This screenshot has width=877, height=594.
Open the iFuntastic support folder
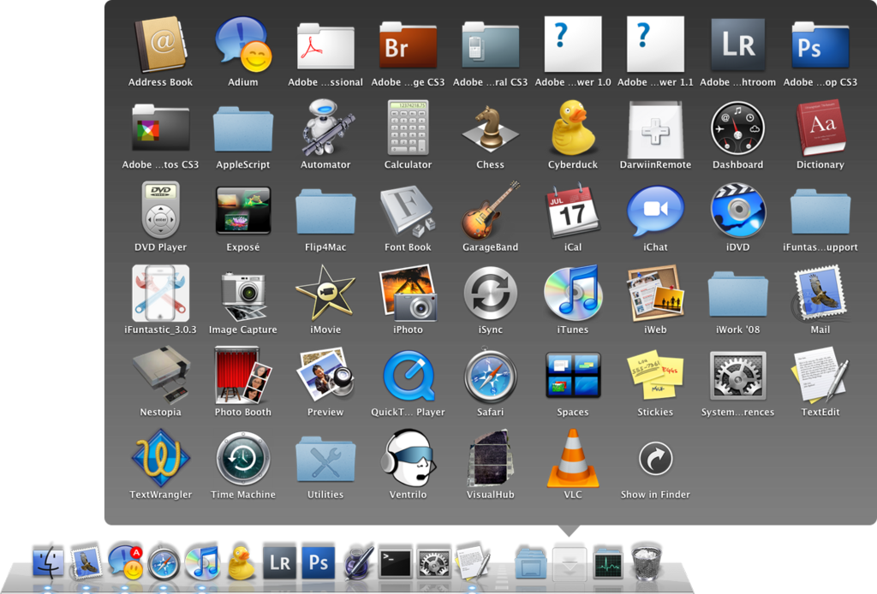[x=820, y=211]
